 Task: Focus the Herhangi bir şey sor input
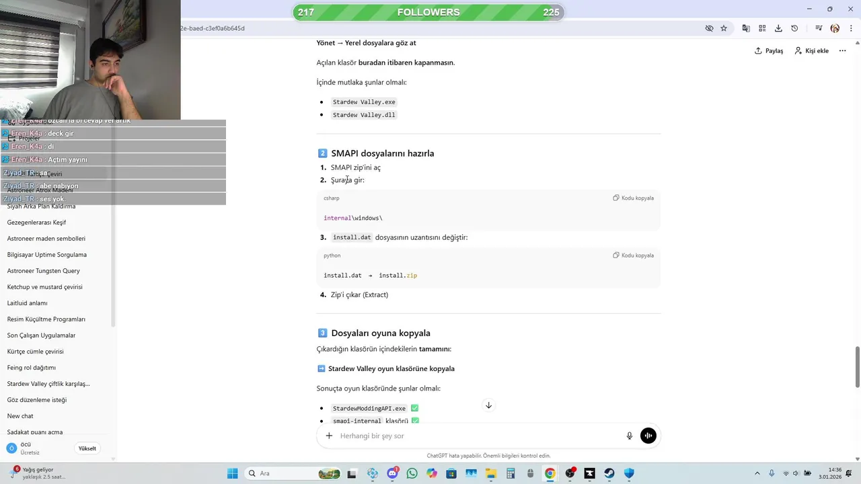click(x=478, y=436)
